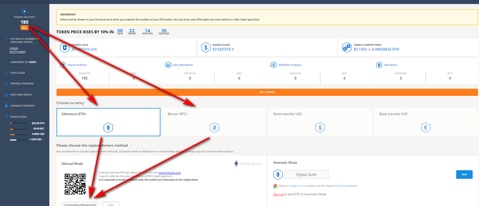
Task: Click the Cashback Program sidebar icon
Action: coord(7,106)
